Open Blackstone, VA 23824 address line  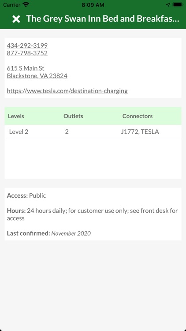tap(37, 76)
